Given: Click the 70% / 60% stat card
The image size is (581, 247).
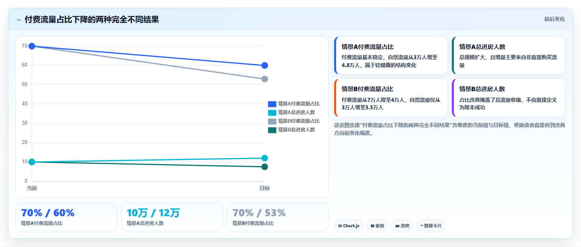Looking at the screenshot, I should pos(66,217).
